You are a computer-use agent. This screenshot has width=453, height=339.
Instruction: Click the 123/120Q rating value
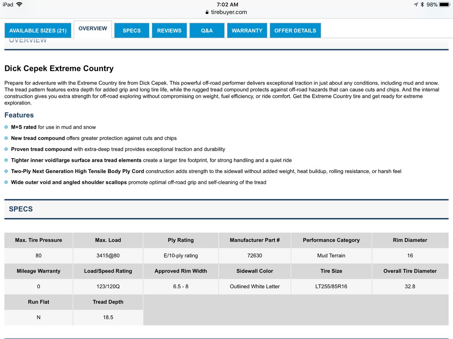[108, 287]
